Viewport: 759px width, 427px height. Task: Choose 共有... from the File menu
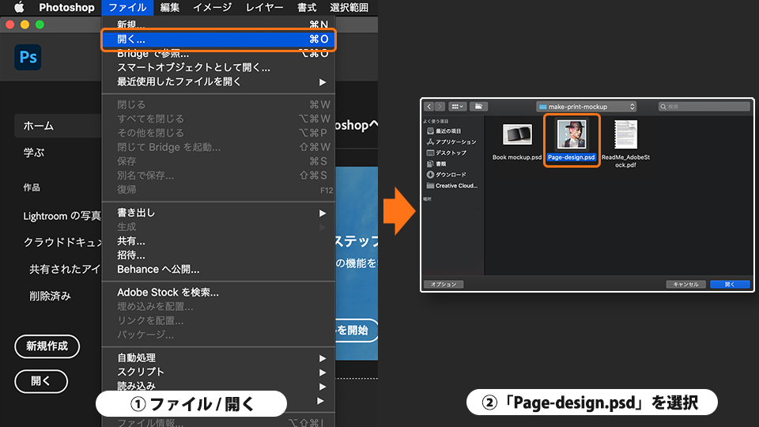pyautogui.click(x=219, y=241)
